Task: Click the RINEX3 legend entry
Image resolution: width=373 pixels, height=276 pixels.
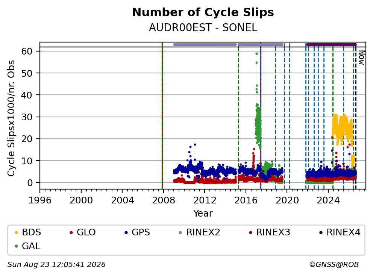Action: tap(269, 232)
